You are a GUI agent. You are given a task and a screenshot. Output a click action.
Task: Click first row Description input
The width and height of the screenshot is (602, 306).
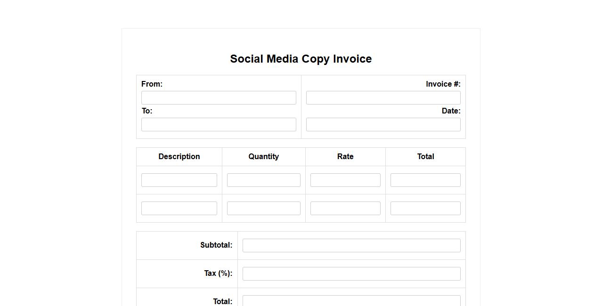point(179,180)
